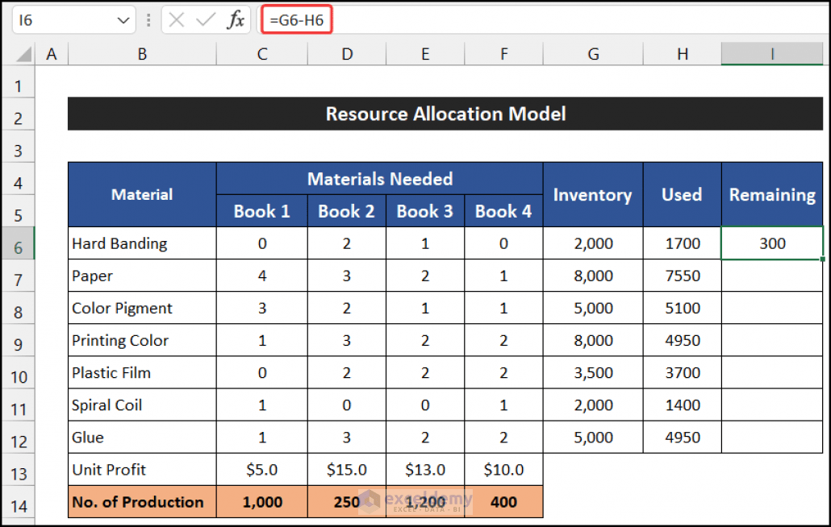Image resolution: width=831 pixels, height=527 pixels.
Task: Click the unit profit $15.0 cell
Action: 347,469
